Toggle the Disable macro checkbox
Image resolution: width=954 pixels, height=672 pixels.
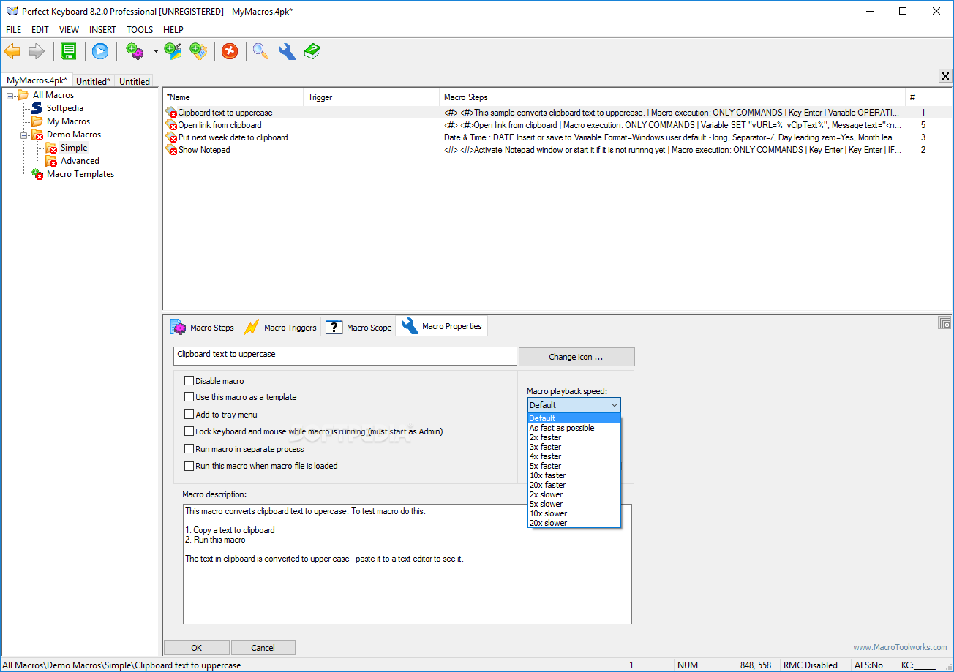coord(189,381)
